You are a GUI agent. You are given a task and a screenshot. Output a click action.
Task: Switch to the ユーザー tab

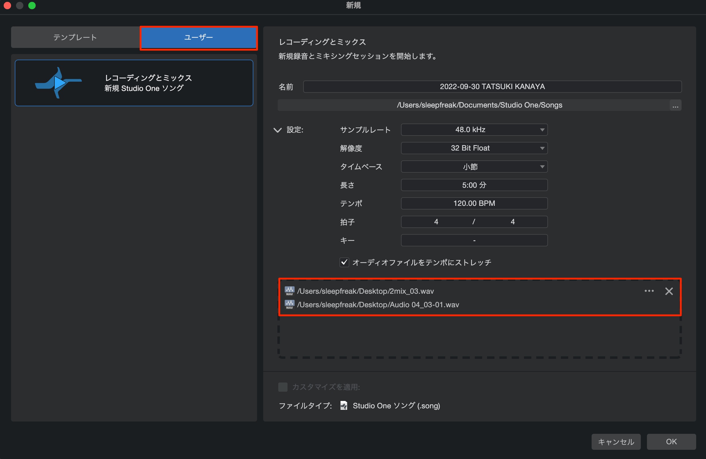(199, 37)
